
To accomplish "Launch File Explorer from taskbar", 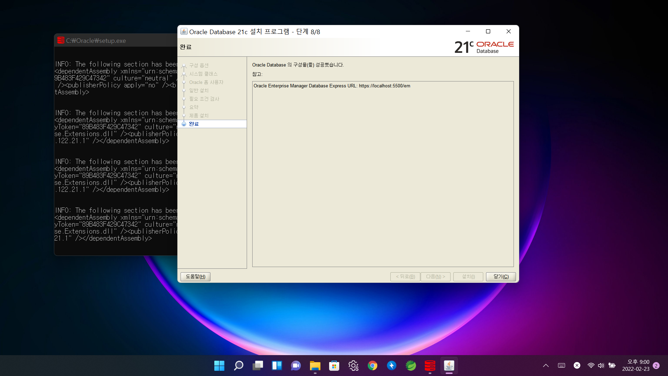I will (315, 366).
